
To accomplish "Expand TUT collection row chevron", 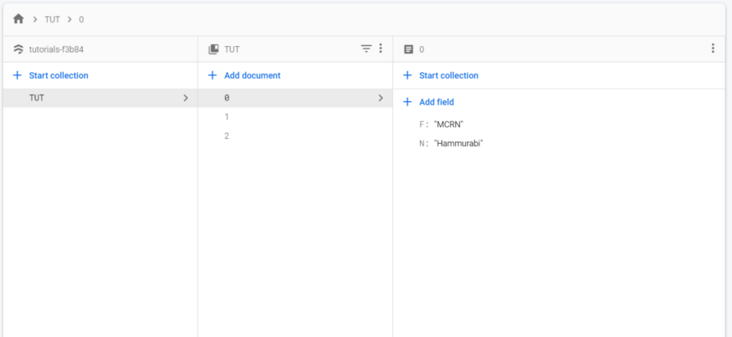I will [x=186, y=98].
